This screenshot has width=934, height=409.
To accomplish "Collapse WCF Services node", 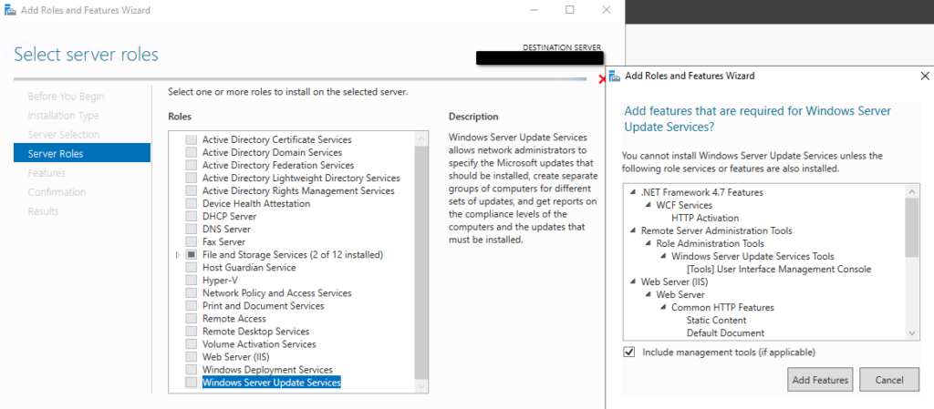I will tap(648, 206).
